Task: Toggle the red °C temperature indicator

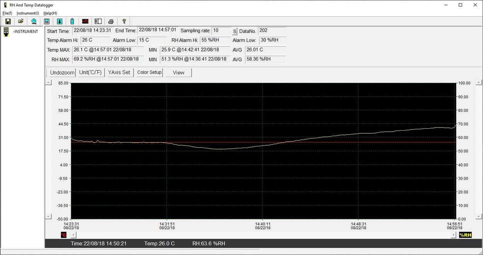Action: (64, 235)
